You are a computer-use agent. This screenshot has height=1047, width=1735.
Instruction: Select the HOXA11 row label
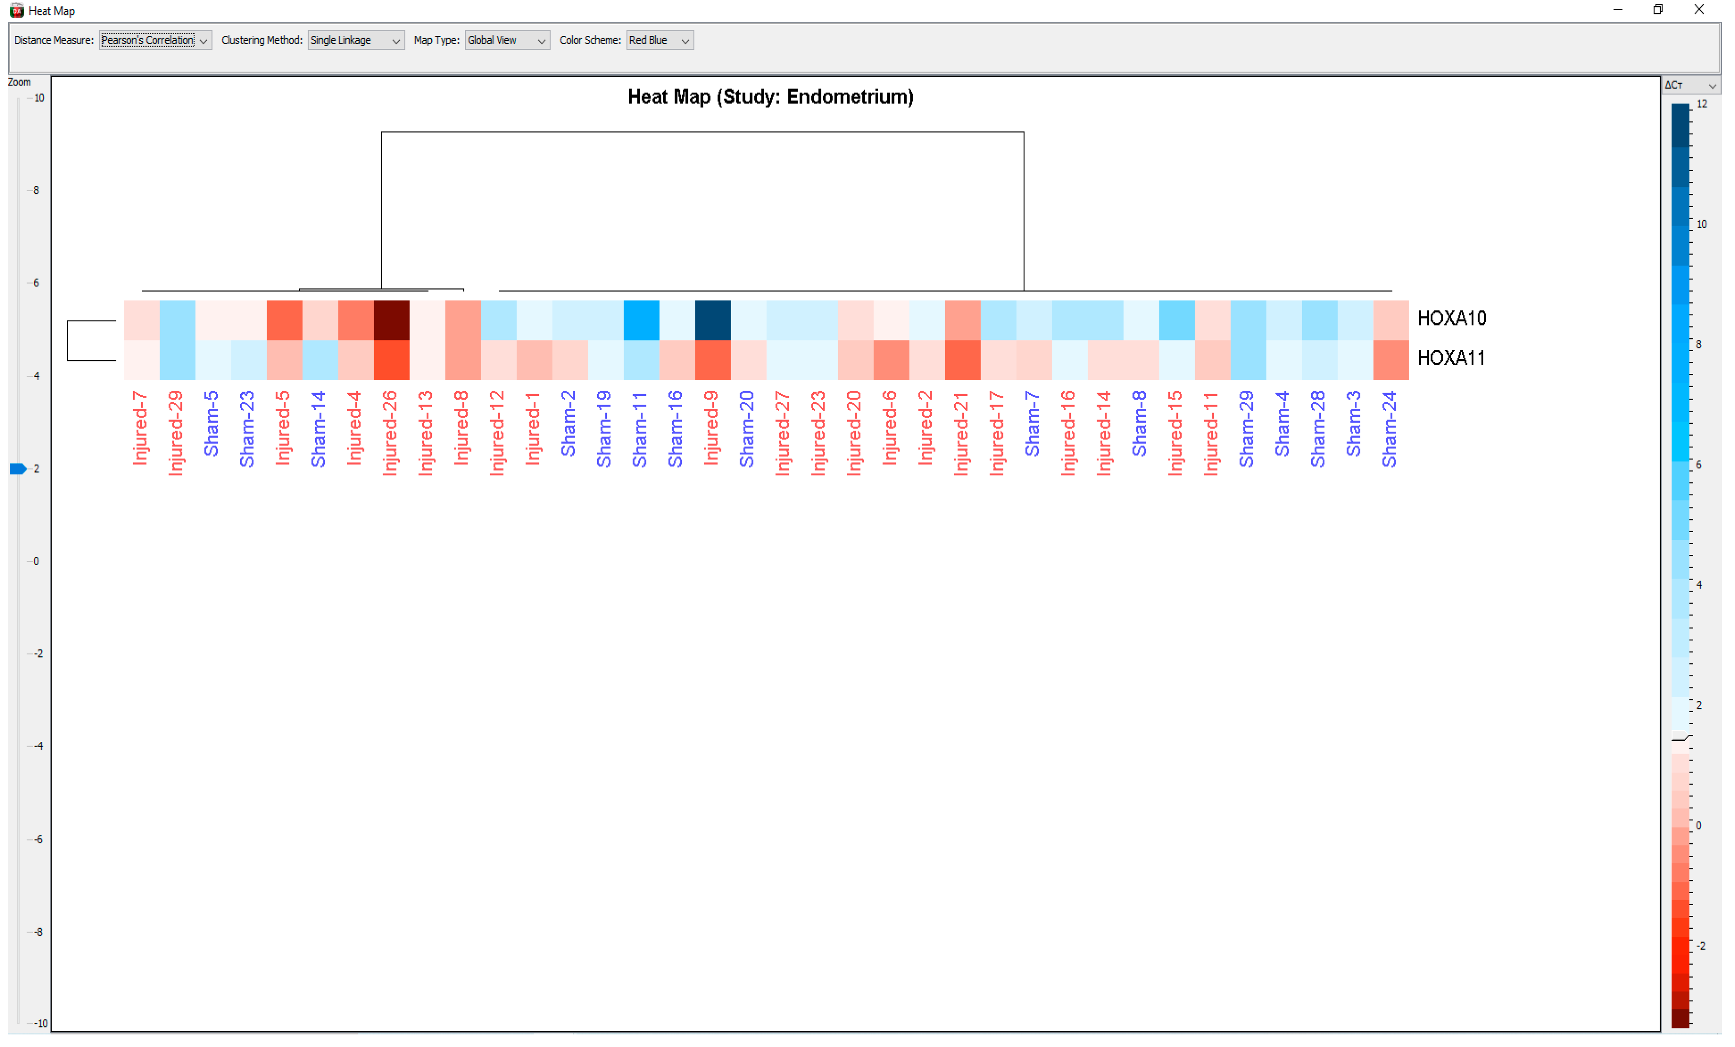click(1451, 358)
